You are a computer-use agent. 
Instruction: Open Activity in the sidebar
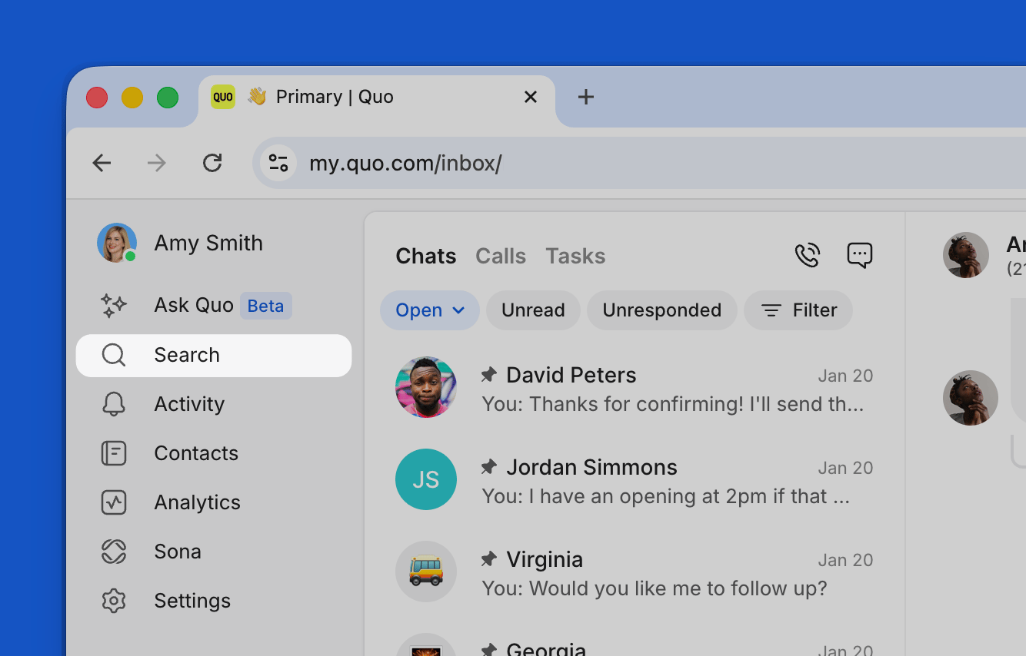[214, 404]
